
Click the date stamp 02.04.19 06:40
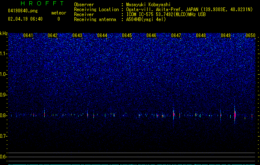click(25, 19)
